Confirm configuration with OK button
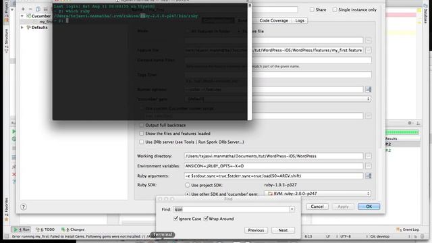The width and height of the screenshot is (432, 243). pos(369,207)
